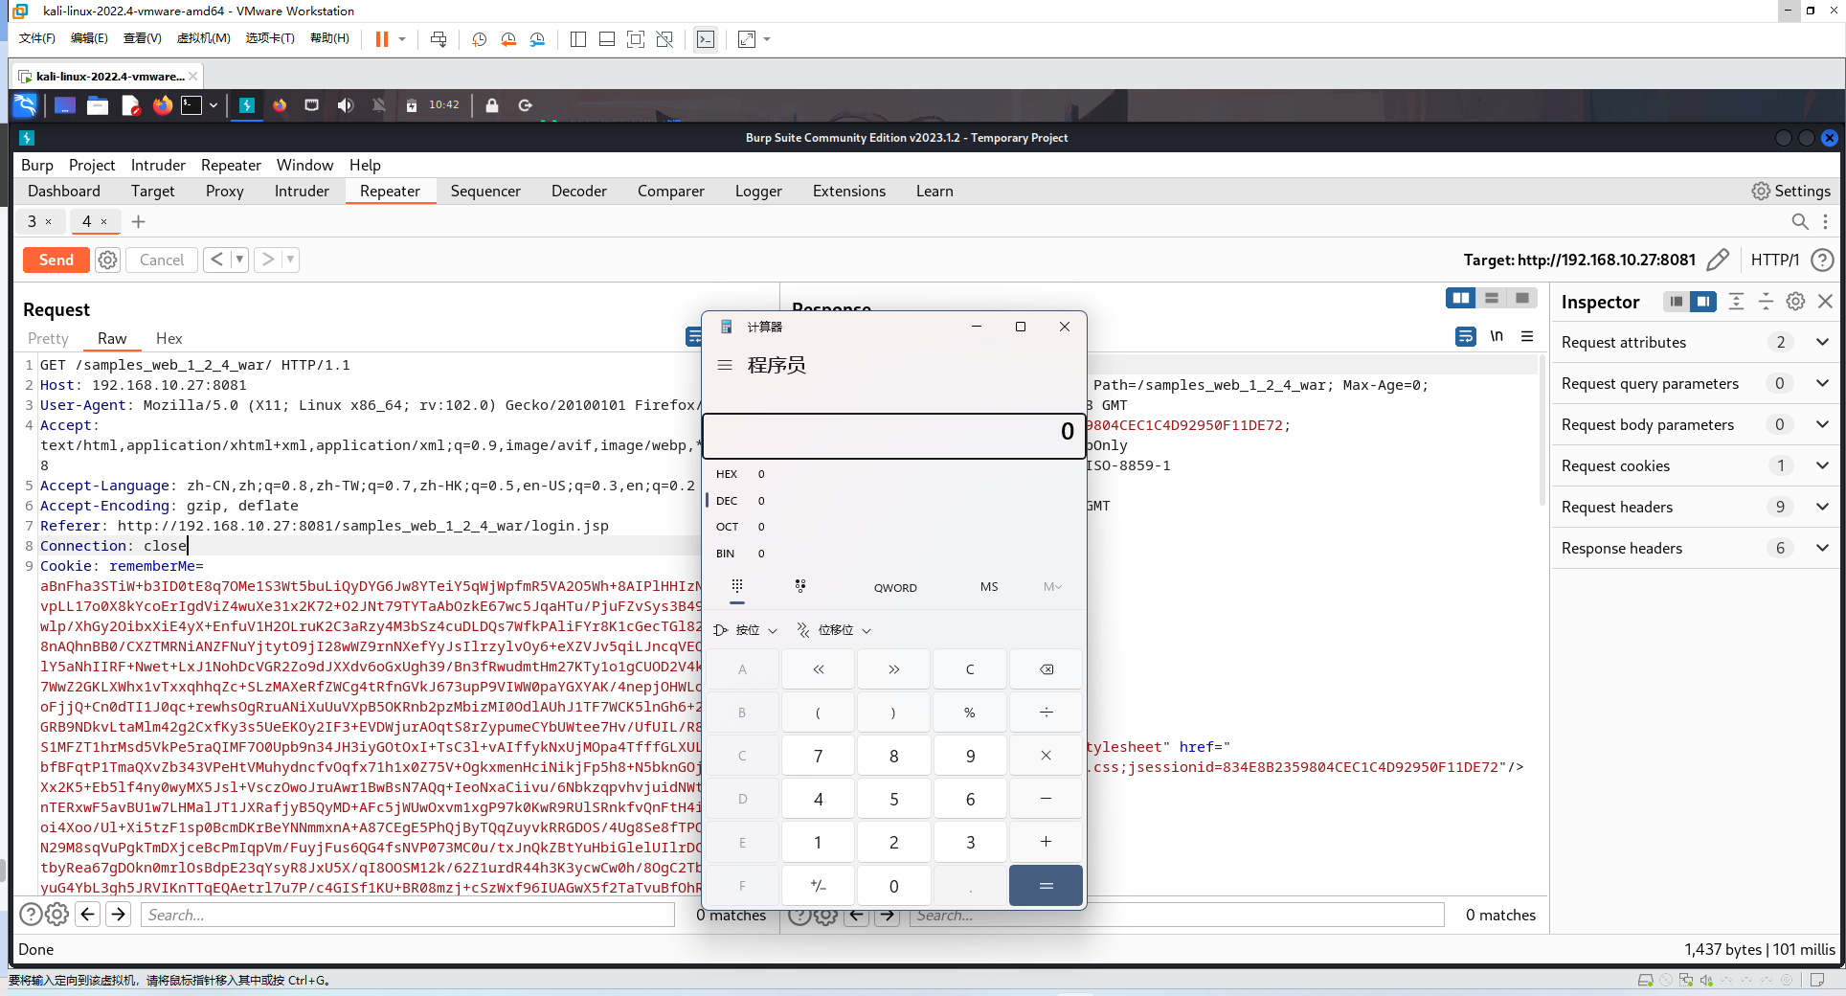The width and height of the screenshot is (1846, 996).
Task: Click the calculator MS memory store
Action: 989,587
